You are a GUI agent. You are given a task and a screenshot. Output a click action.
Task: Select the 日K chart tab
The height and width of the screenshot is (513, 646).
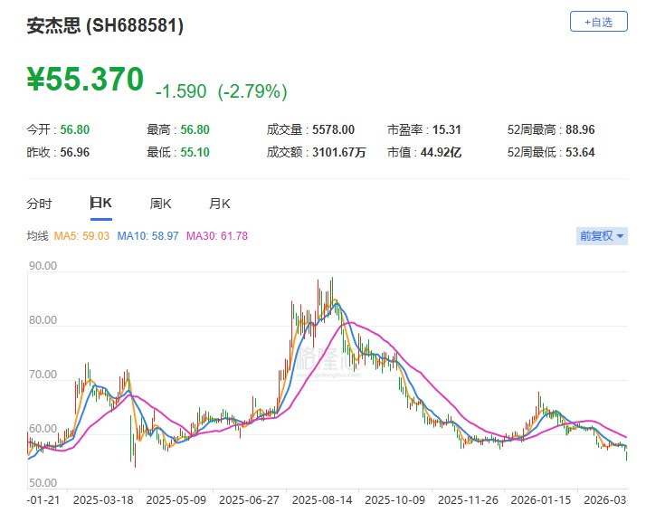click(x=100, y=204)
